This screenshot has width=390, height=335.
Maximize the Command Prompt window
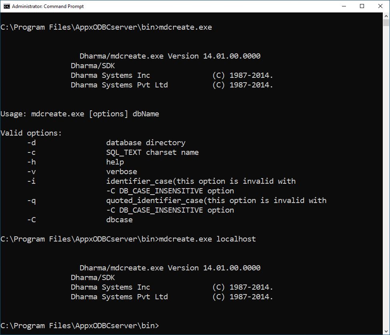click(362, 6)
